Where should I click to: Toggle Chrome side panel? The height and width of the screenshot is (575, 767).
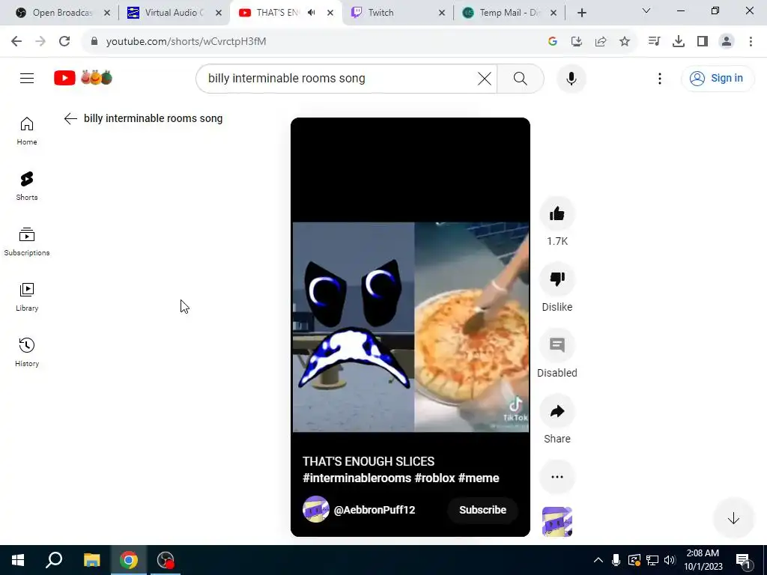tap(702, 42)
